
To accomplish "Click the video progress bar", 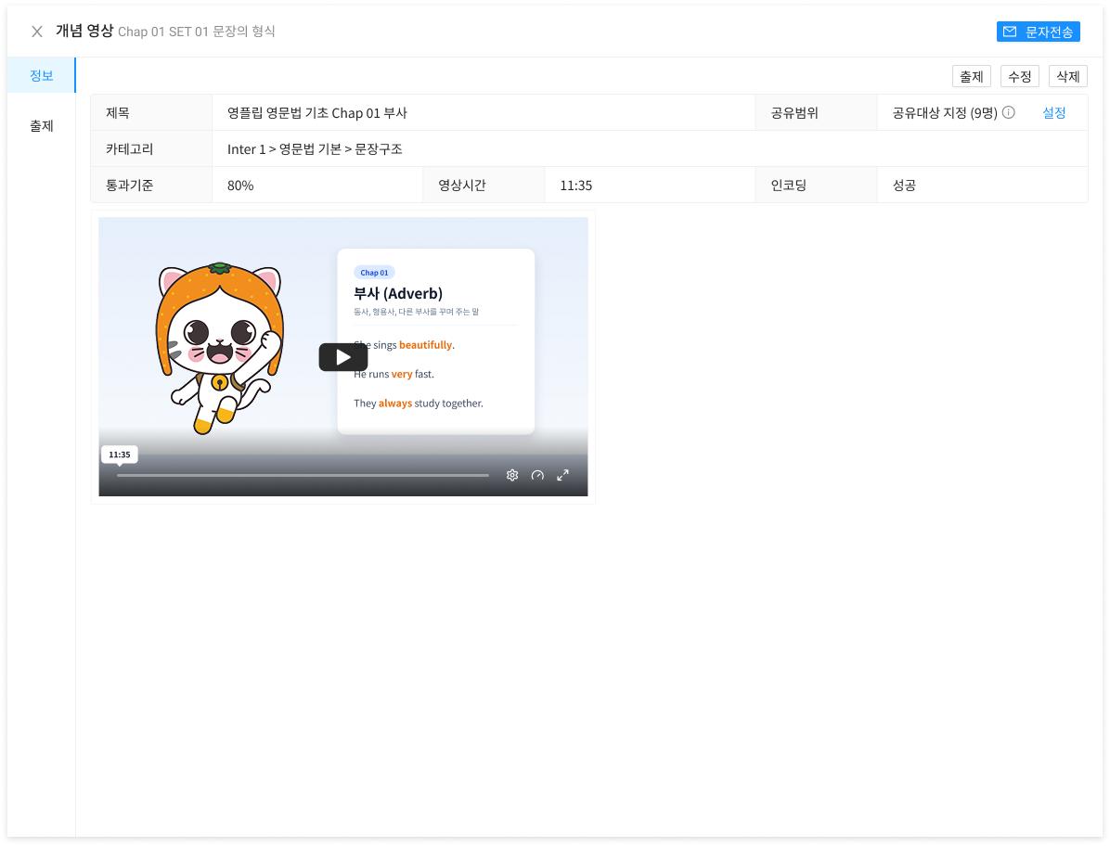I will [303, 475].
